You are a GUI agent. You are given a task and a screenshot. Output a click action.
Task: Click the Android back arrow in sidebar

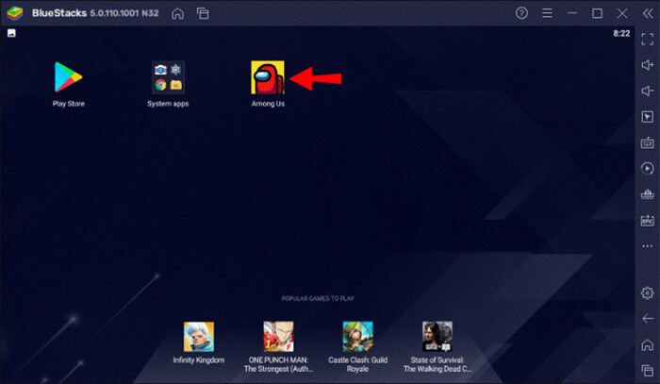(648, 319)
